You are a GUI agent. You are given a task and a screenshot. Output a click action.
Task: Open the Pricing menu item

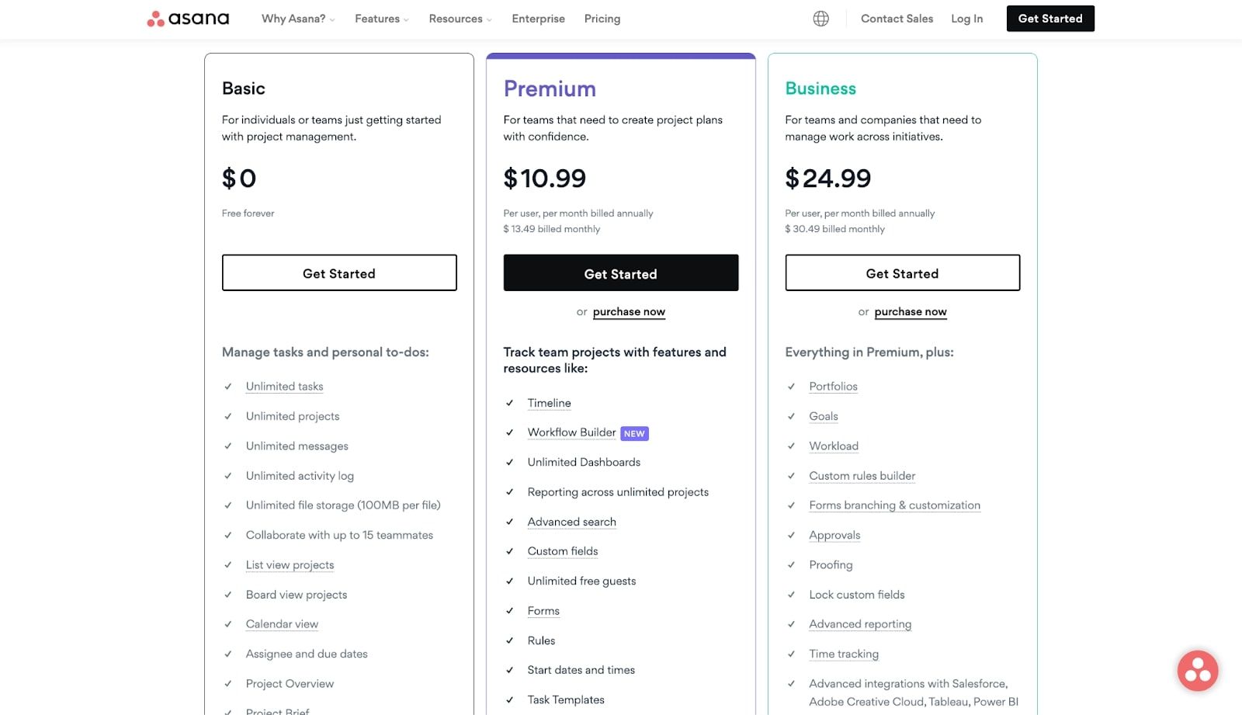pos(602,19)
